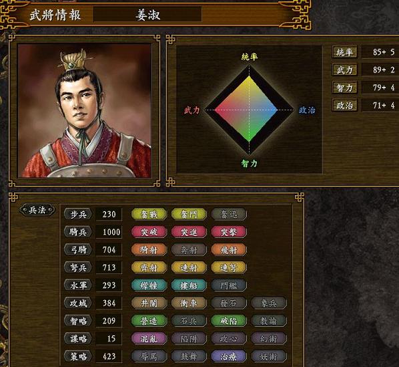Toggle the greyed-out 幻術 tactic
This screenshot has width=399, height=367.
(269, 338)
